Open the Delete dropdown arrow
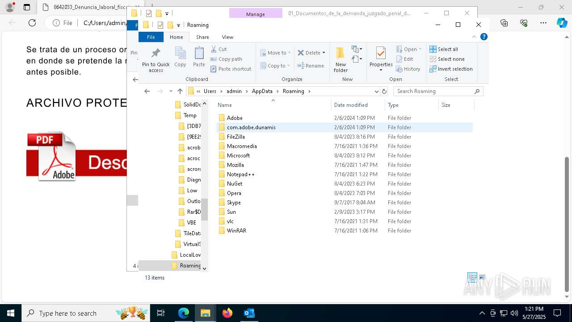Screen dimensions: 572x322 [324, 53]
